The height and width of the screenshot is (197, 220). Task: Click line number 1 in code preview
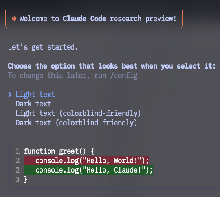18,151
